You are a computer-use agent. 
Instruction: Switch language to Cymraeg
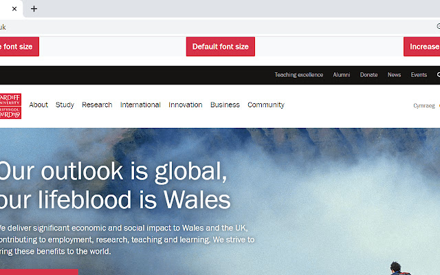click(423, 106)
